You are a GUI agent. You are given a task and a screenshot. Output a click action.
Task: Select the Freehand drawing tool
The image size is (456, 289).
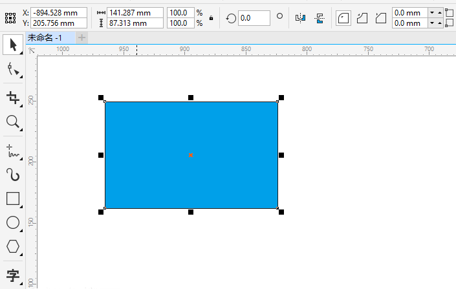[x=12, y=151]
